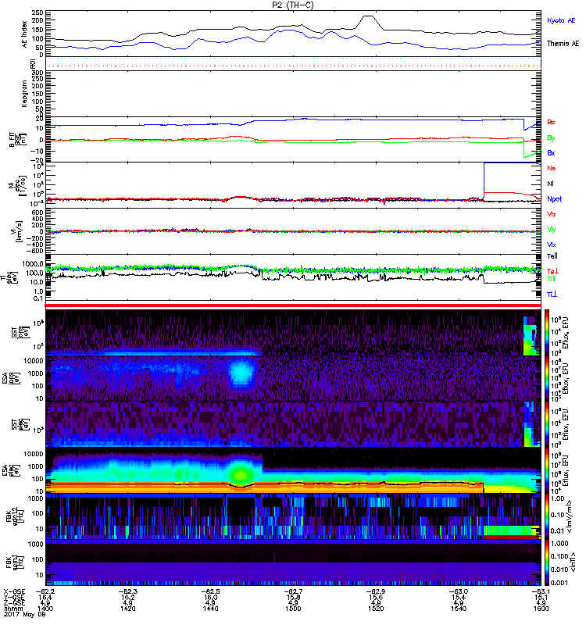Click the 1400 time tick label
Screen dimensions: 586x625
point(45,609)
